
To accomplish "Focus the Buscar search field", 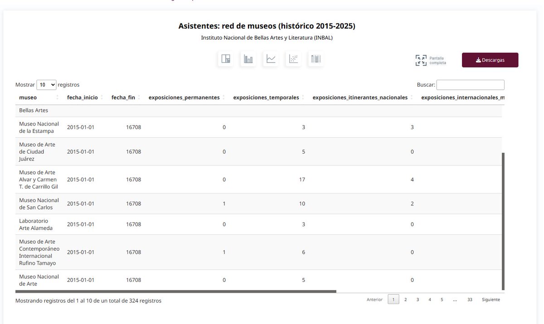I will (x=470, y=85).
